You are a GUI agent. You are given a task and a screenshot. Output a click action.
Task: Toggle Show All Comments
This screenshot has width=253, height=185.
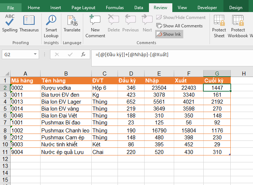(x=179, y=26)
